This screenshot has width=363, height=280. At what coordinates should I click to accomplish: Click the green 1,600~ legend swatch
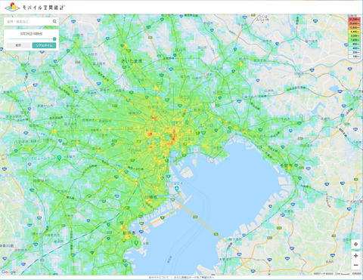pyautogui.click(x=355, y=40)
